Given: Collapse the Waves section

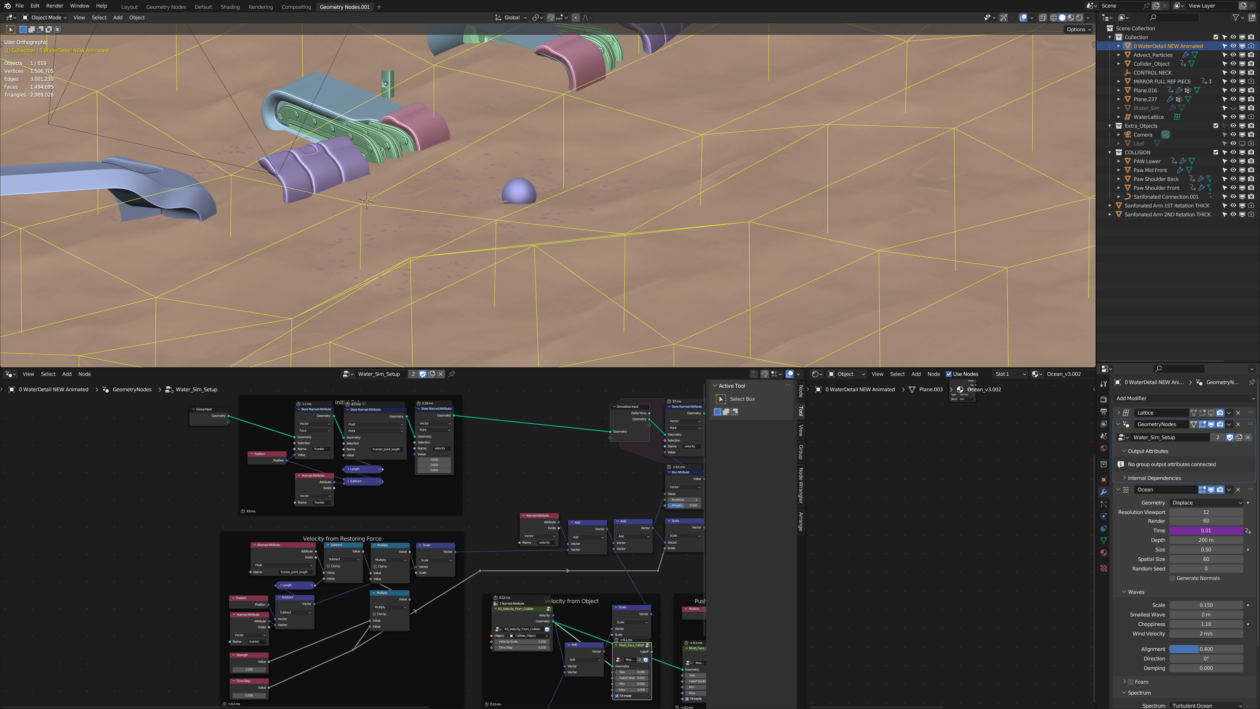Looking at the screenshot, I should (1124, 592).
